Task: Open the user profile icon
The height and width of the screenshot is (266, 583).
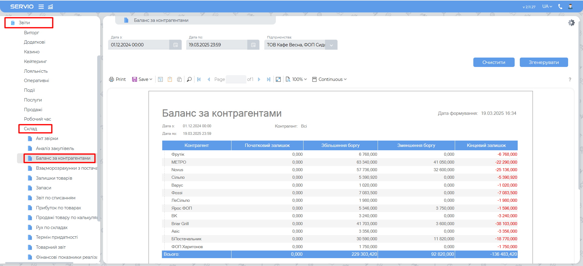Action: point(571,7)
